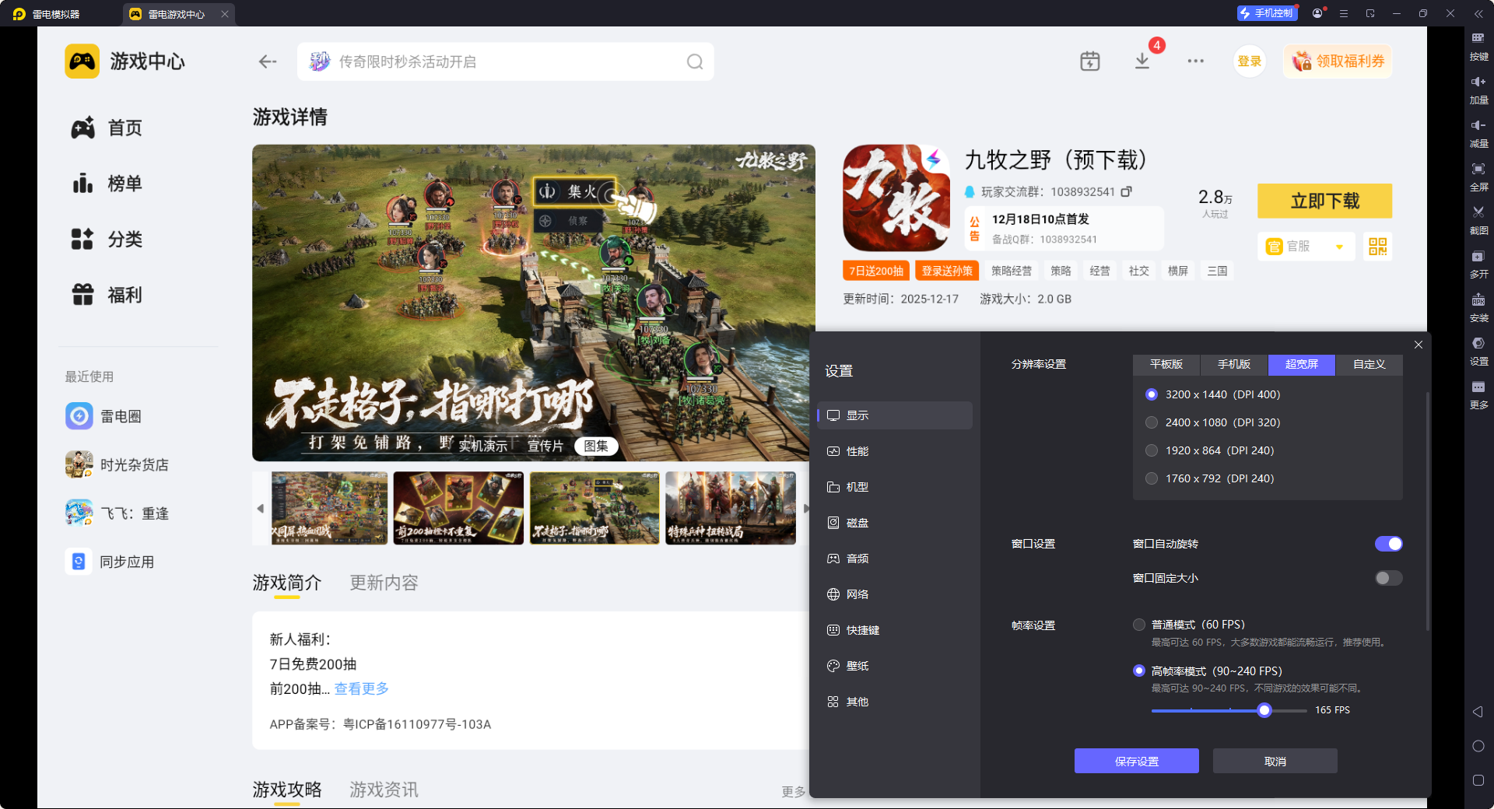Choose normal mode 60 FPS option
The width and height of the screenshot is (1494, 809).
click(x=1139, y=625)
